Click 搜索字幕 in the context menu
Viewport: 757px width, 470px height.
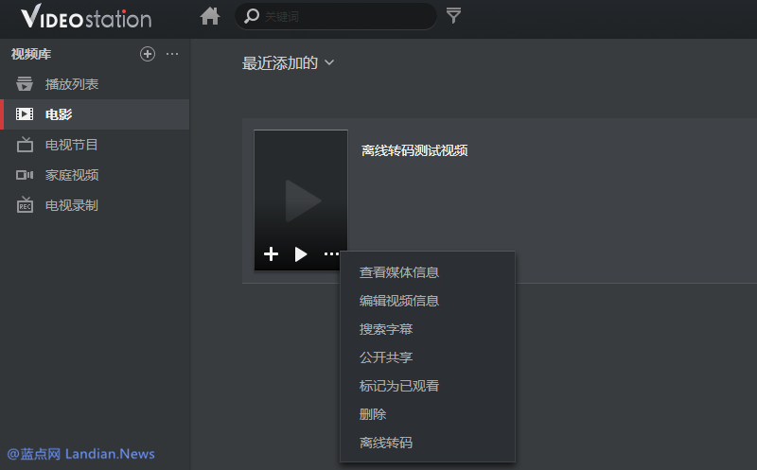click(386, 329)
